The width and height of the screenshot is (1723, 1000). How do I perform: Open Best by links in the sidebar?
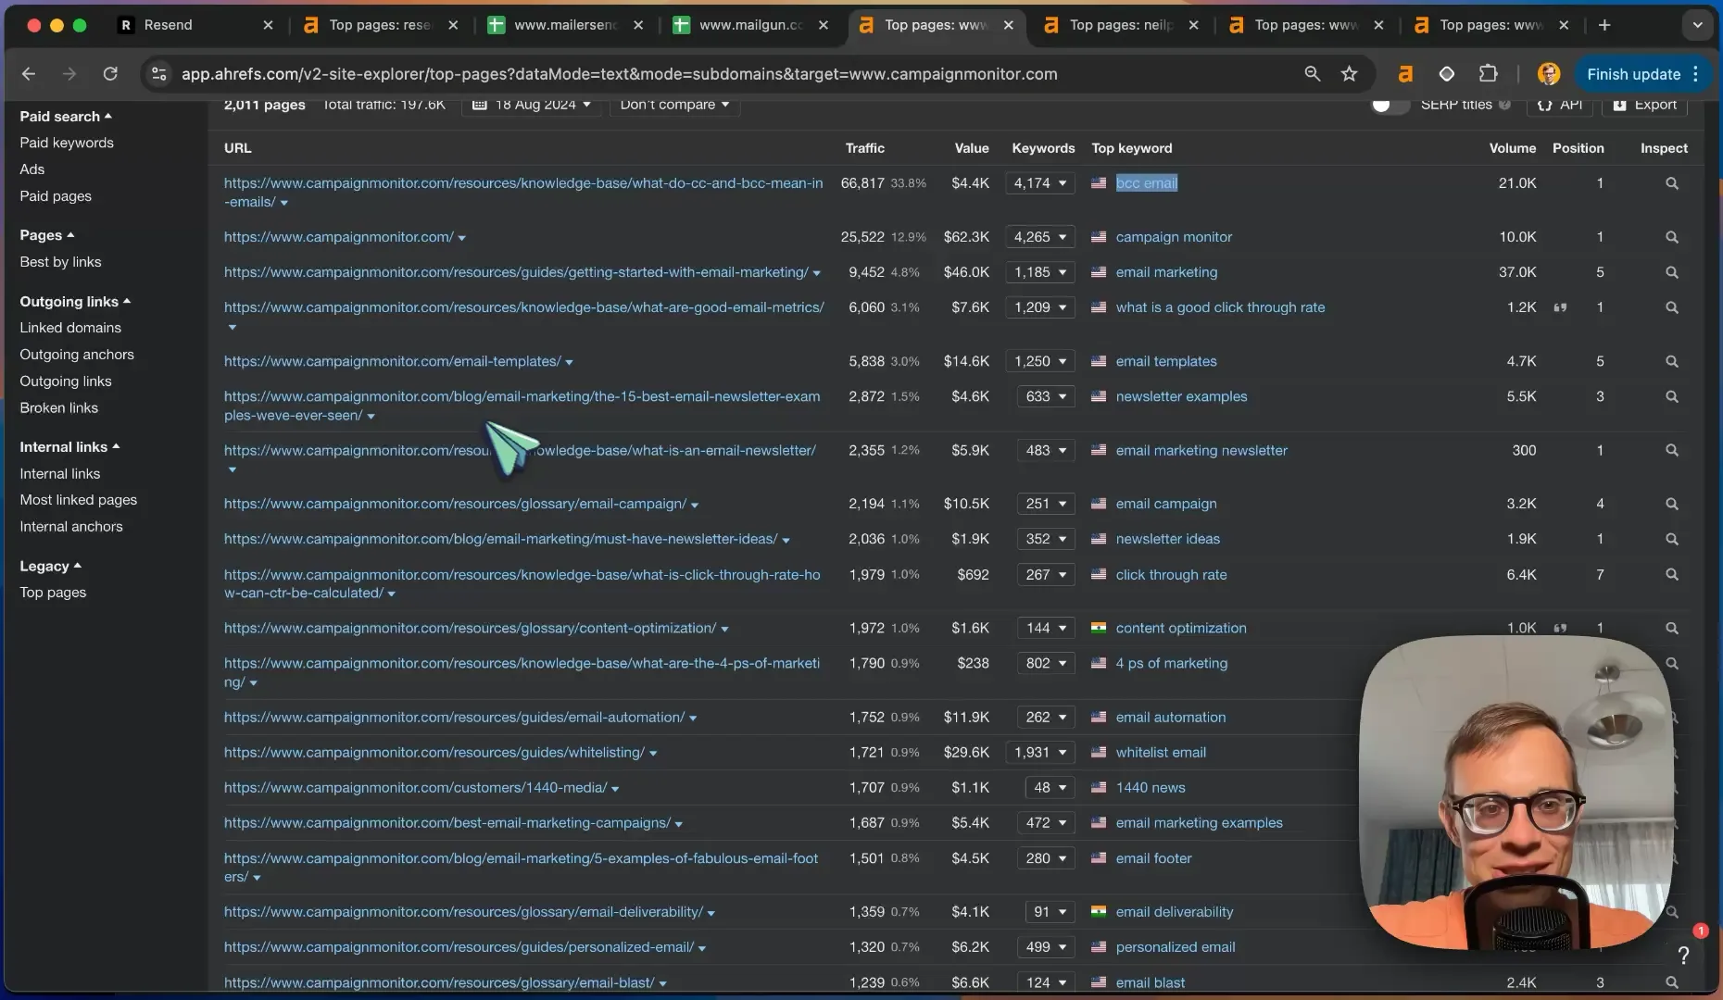point(60,262)
